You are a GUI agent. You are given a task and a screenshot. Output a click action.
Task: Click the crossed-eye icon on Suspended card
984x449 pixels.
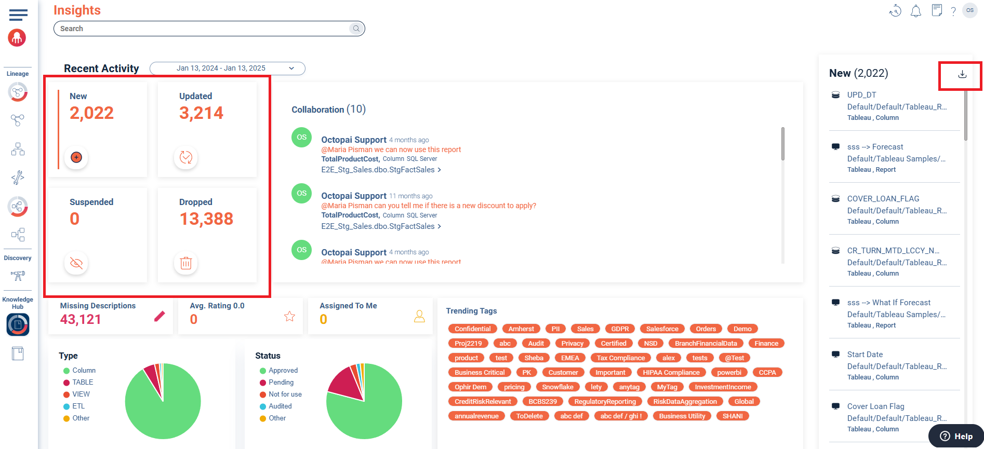76,263
